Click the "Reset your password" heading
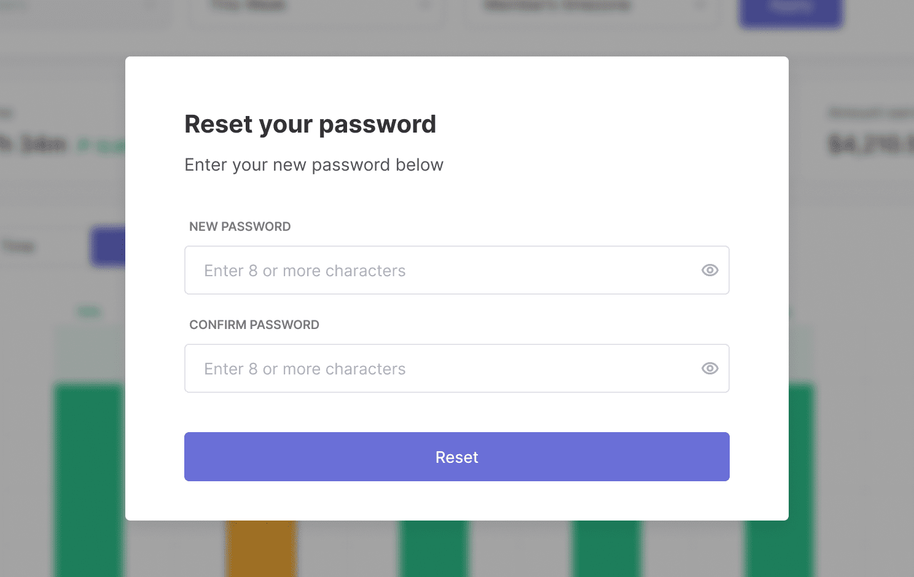This screenshot has height=577, width=914. pos(310,125)
